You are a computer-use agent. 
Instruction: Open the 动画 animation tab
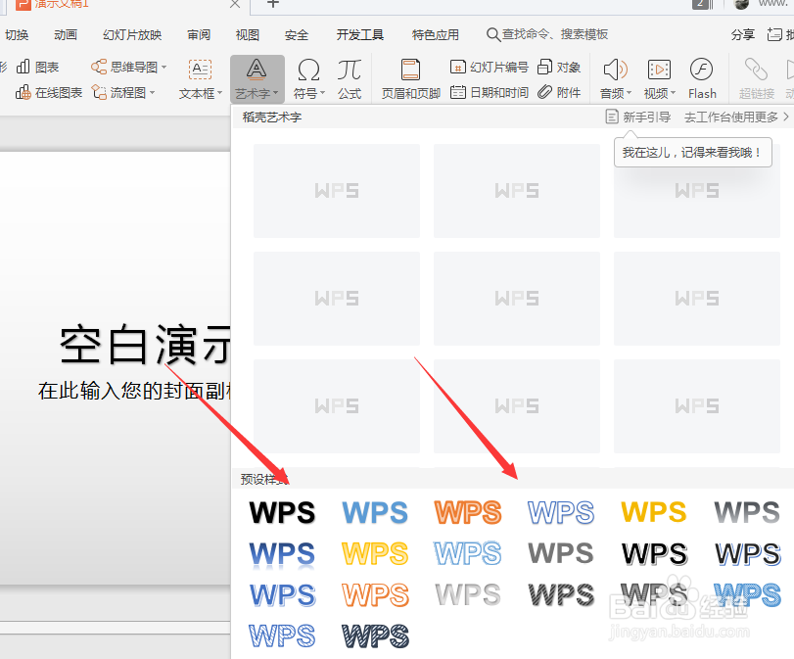tap(66, 35)
